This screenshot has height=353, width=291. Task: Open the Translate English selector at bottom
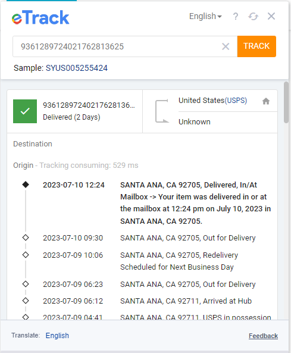coord(57,336)
